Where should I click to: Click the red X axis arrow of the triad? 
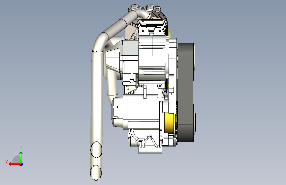click(15, 164)
